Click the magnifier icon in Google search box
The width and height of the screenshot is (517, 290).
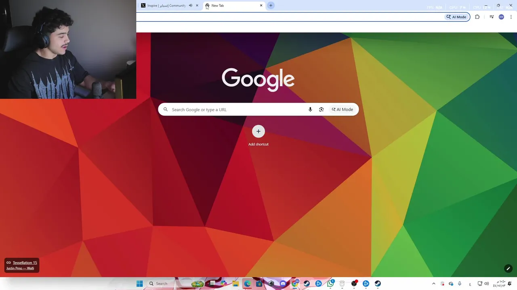coord(165,110)
